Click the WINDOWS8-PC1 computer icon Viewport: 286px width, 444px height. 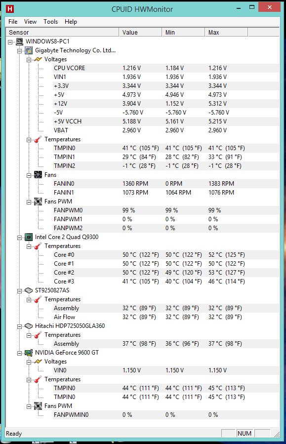(x=20, y=41)
